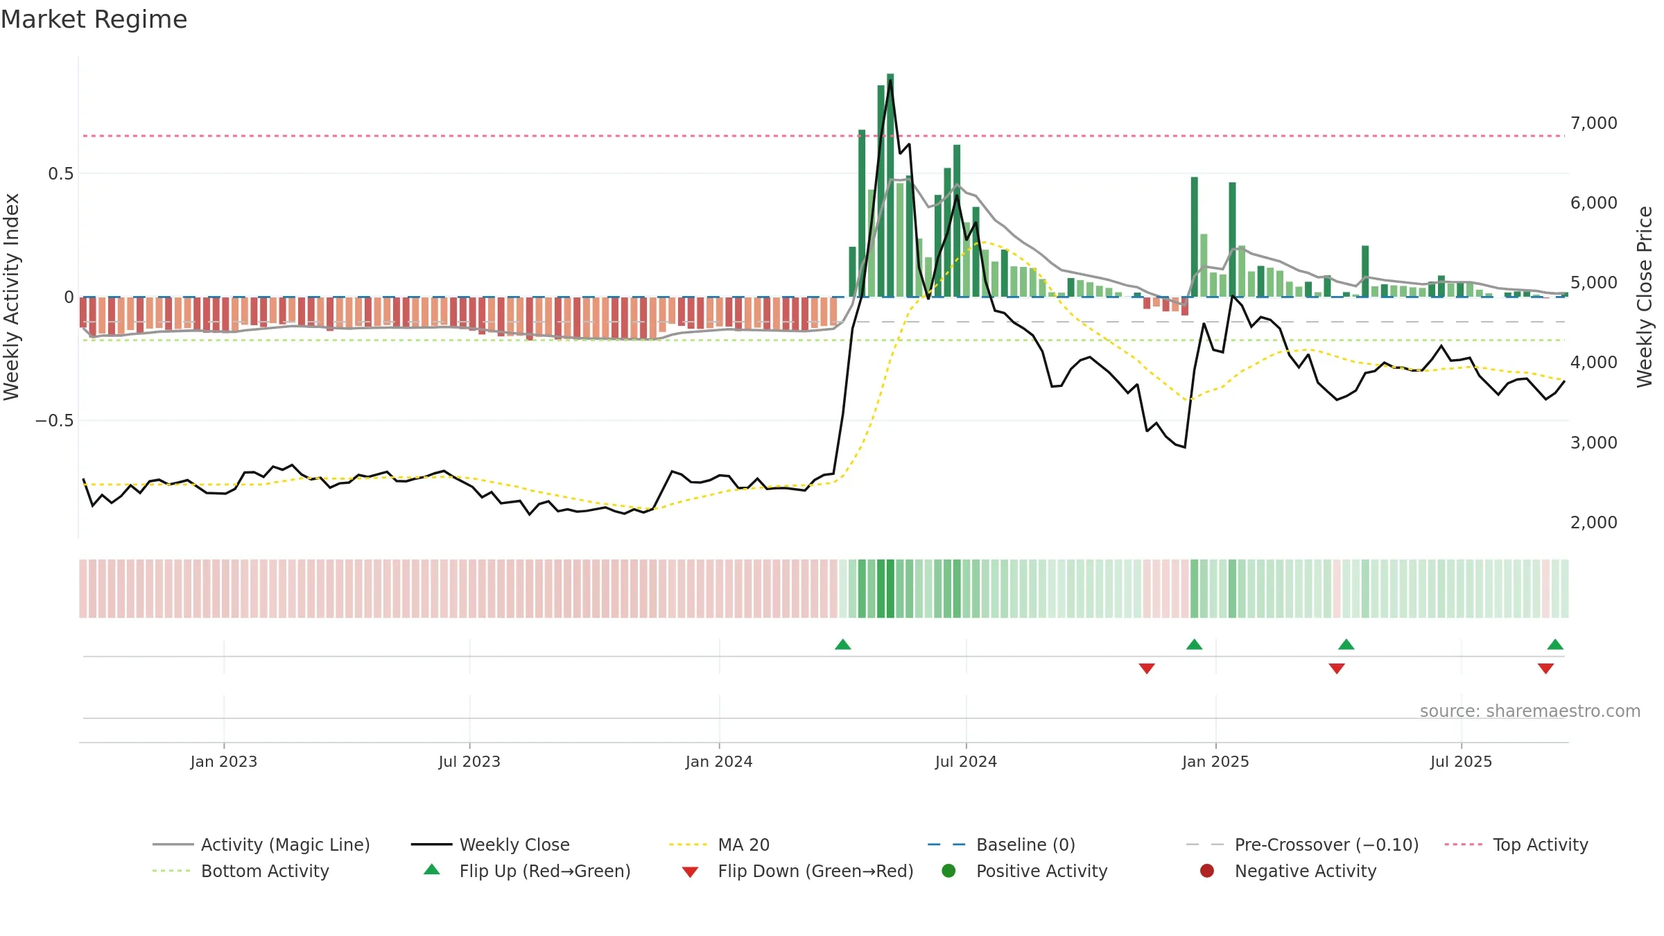The height and width of the screenshot is (936, 1664).
Task: Click the tallest dark green activity bar
Action: pyautogui.click(x=890, y=185)
